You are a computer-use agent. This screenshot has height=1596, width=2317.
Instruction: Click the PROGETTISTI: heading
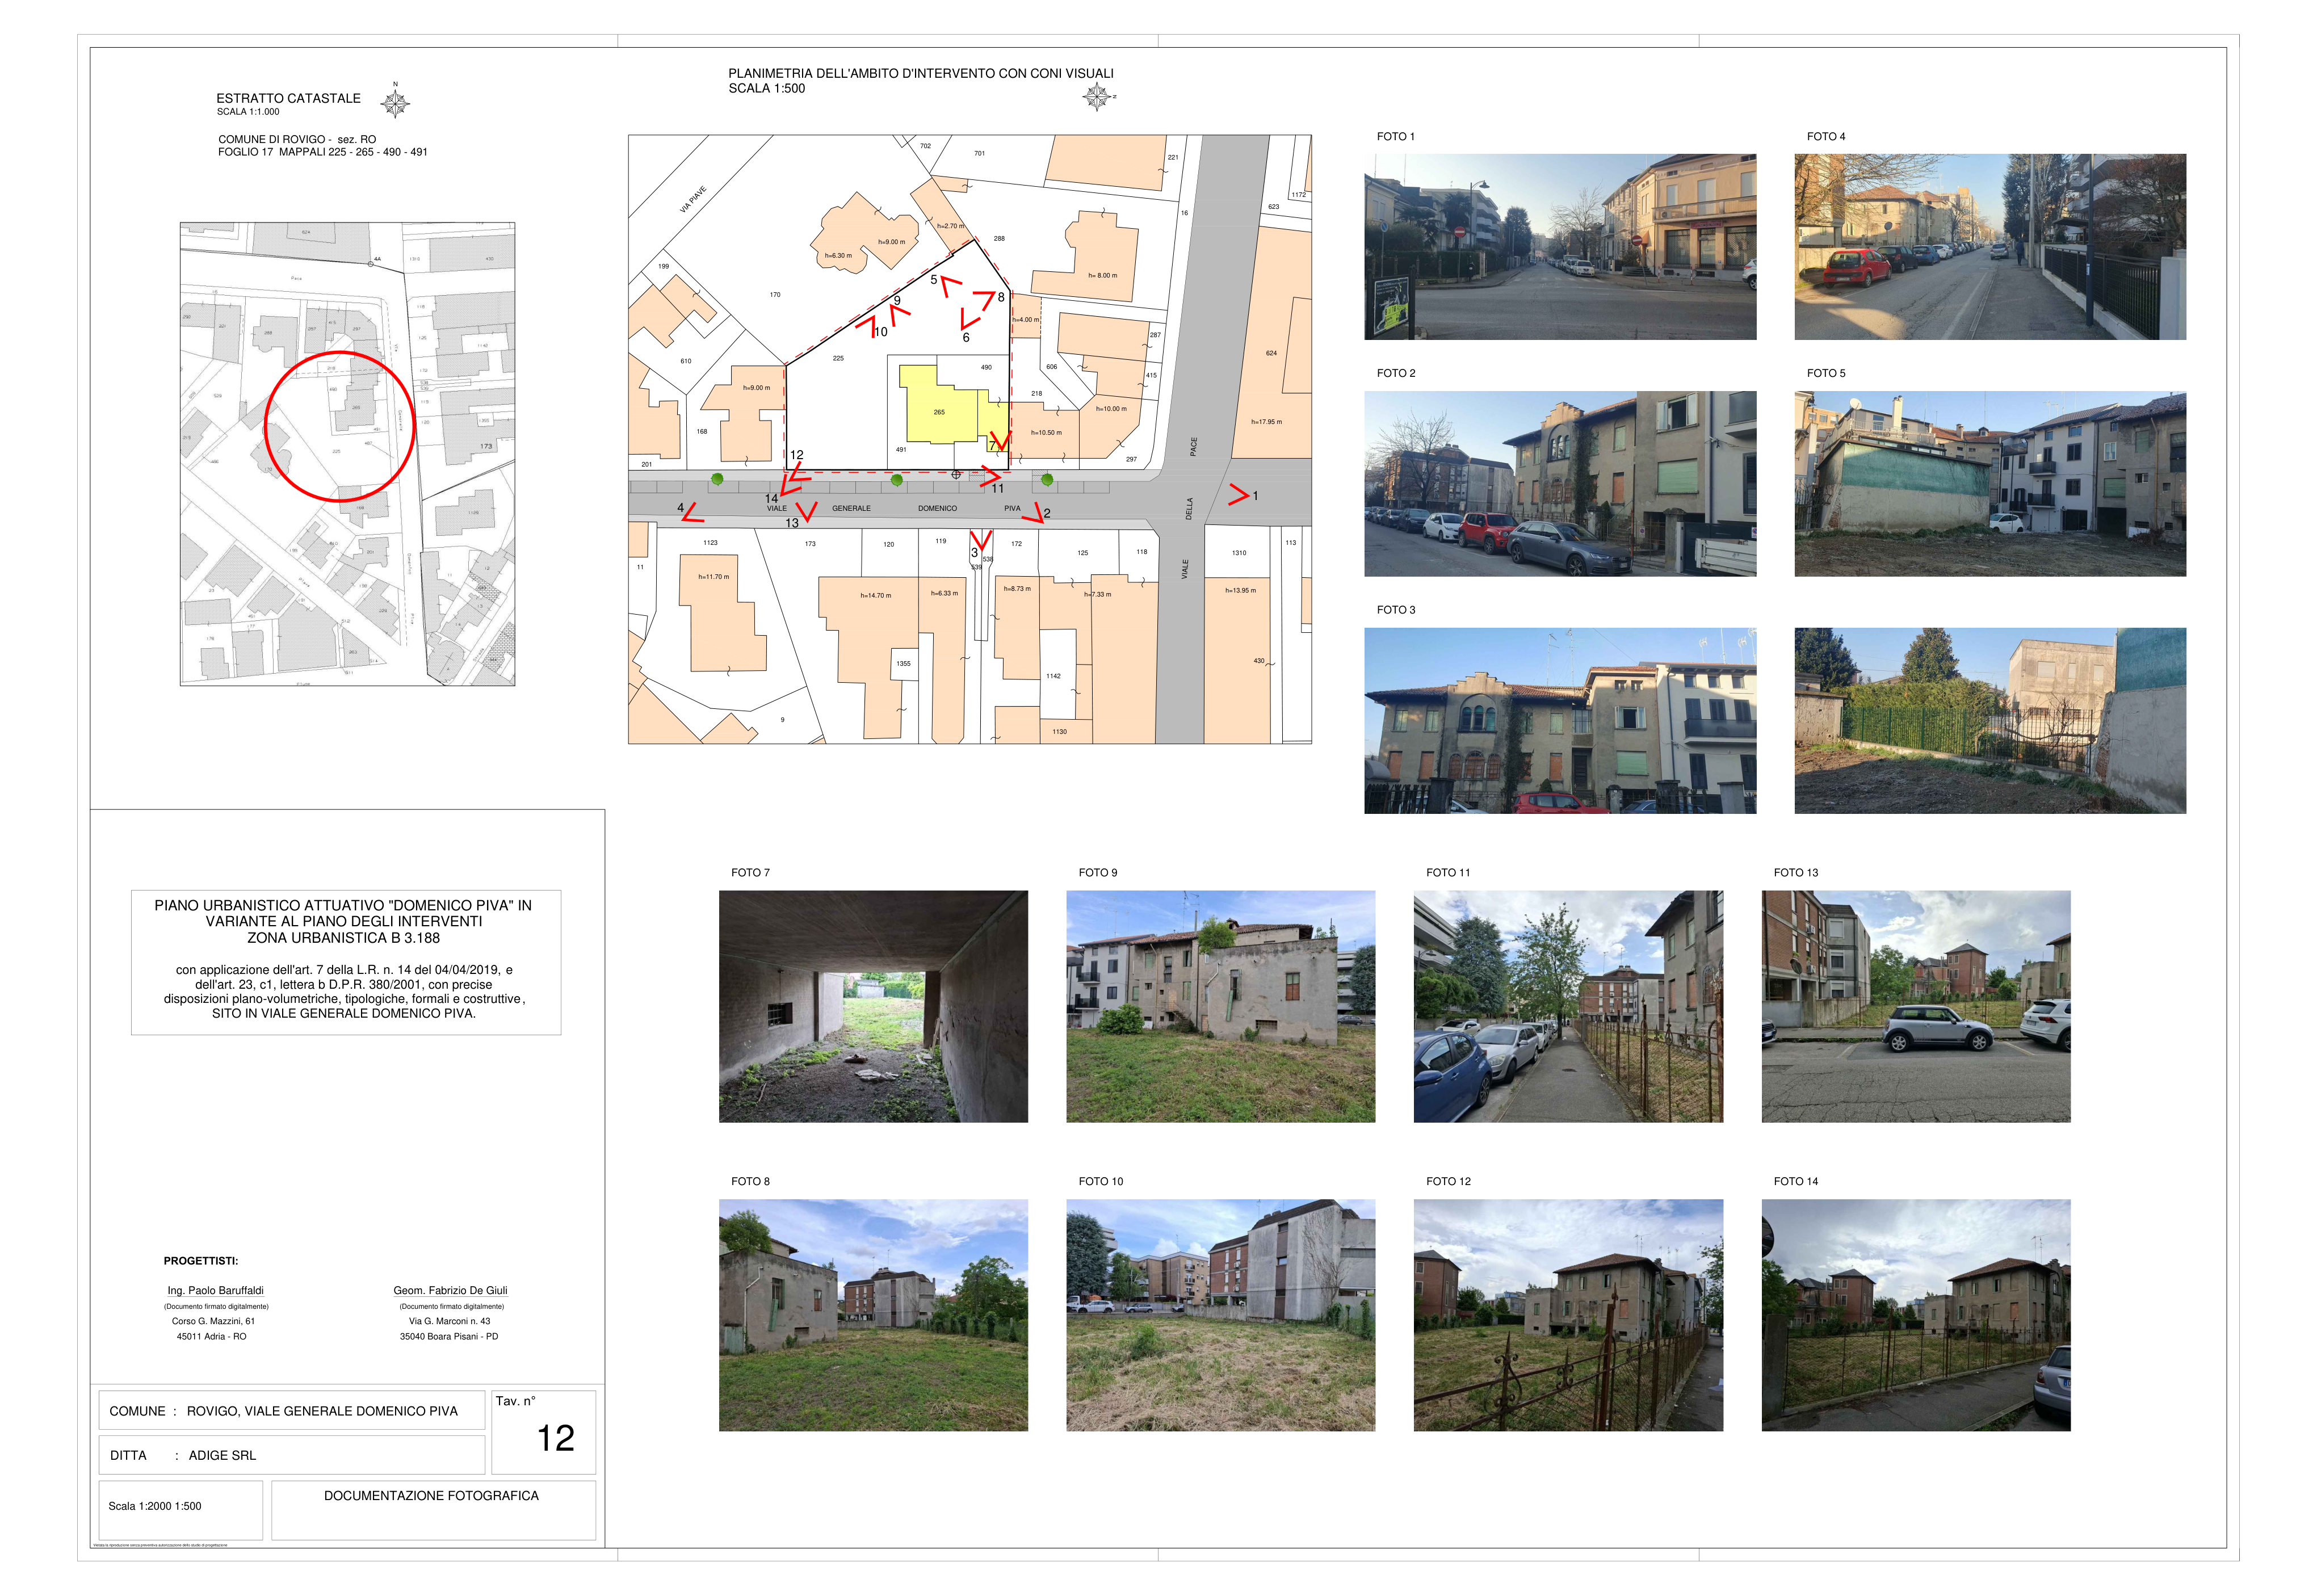[201, 1261]
